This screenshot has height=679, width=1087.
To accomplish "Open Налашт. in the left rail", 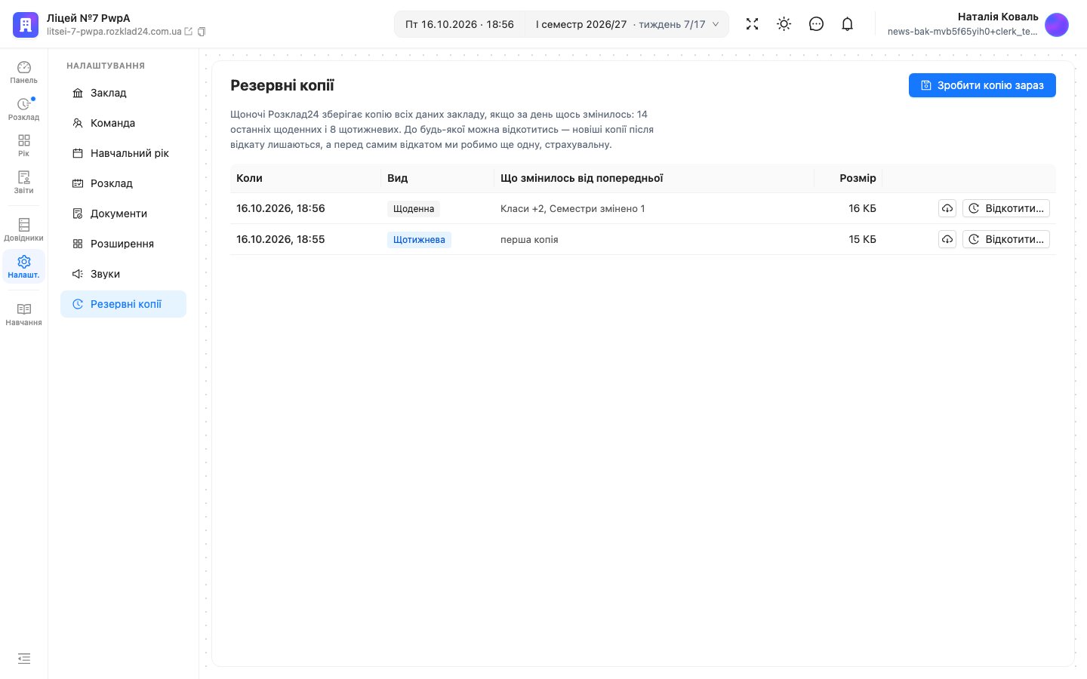I will coord(24,267).
